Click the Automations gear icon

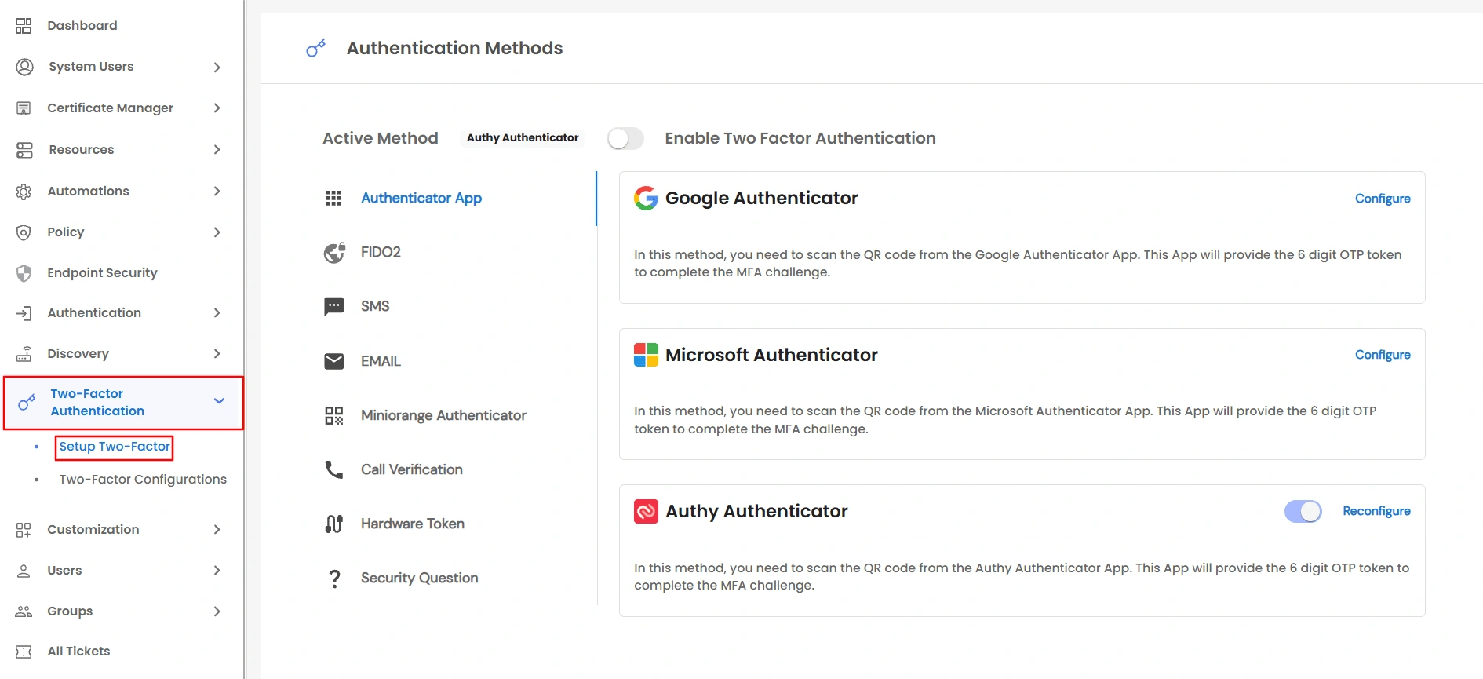click(x=24, y=192)
